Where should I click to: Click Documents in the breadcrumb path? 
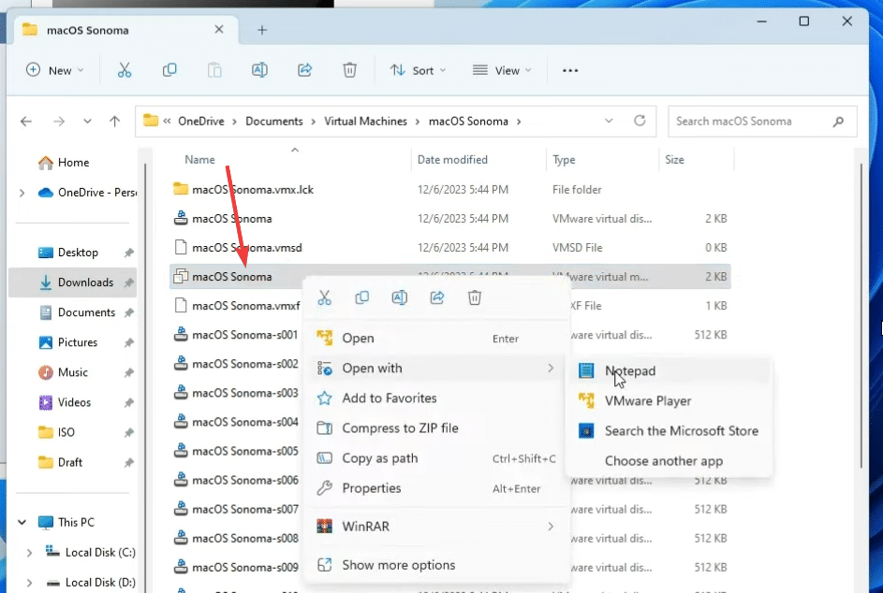[x=274, y=121]
